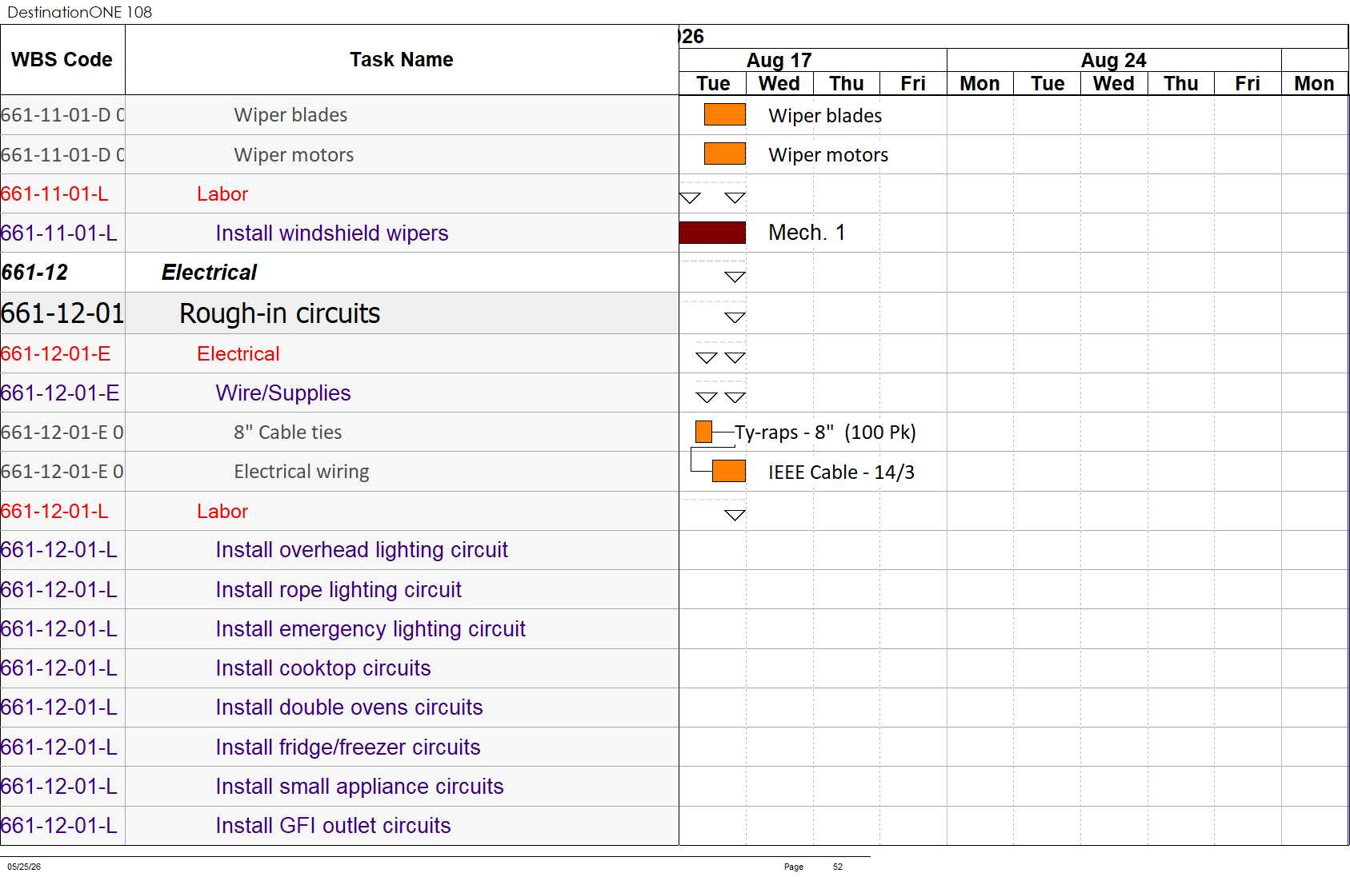
Task: Select the Rough-in circuits summary row
Action: (339, 313)
